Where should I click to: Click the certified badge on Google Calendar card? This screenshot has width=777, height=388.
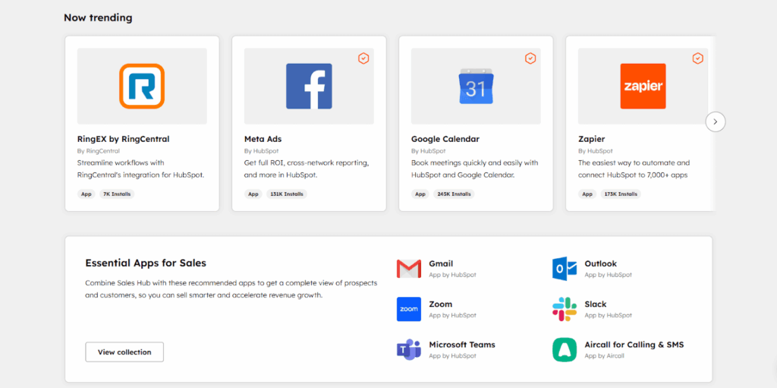530,58
